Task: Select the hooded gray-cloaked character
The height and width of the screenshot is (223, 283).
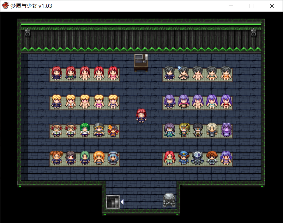Action: (99, 130)
